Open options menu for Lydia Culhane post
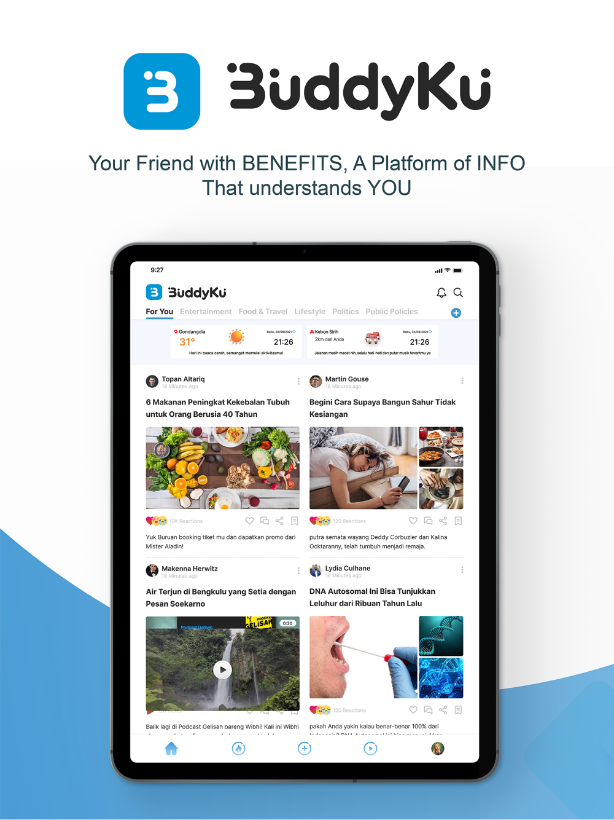This screenshot has height=820, width=614. (462, 570)
